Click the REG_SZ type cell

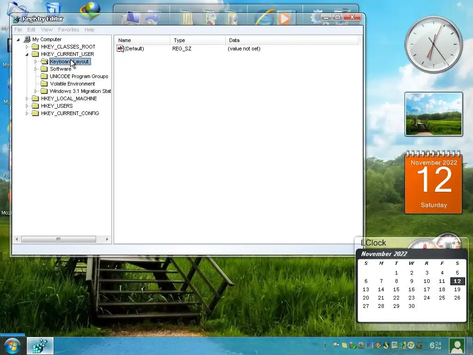point(182,49)
